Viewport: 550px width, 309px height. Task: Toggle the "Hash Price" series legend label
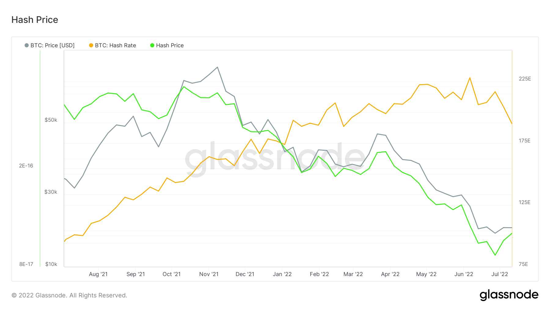[170, 45]
